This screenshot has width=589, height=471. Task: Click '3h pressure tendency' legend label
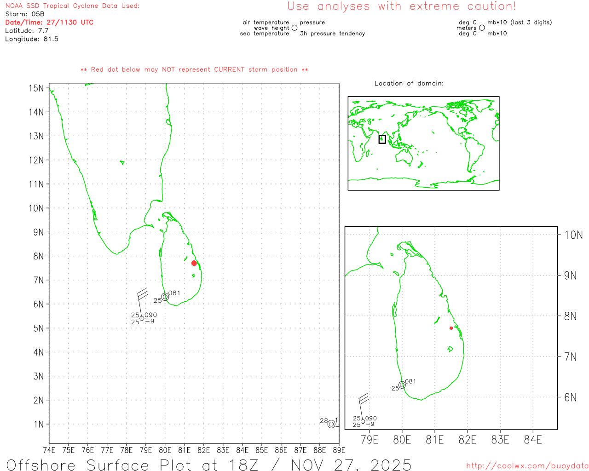(x=332, y=34)
